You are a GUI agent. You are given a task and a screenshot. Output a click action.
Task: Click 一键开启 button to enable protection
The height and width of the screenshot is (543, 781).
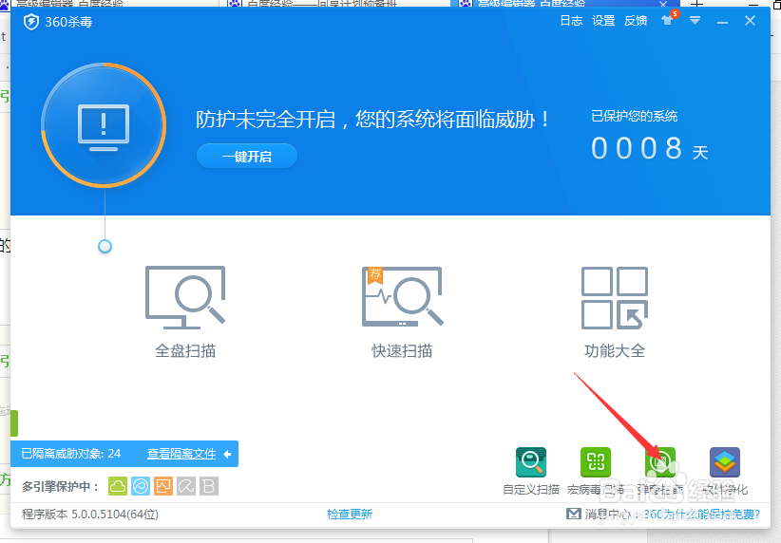pos(247,157)
